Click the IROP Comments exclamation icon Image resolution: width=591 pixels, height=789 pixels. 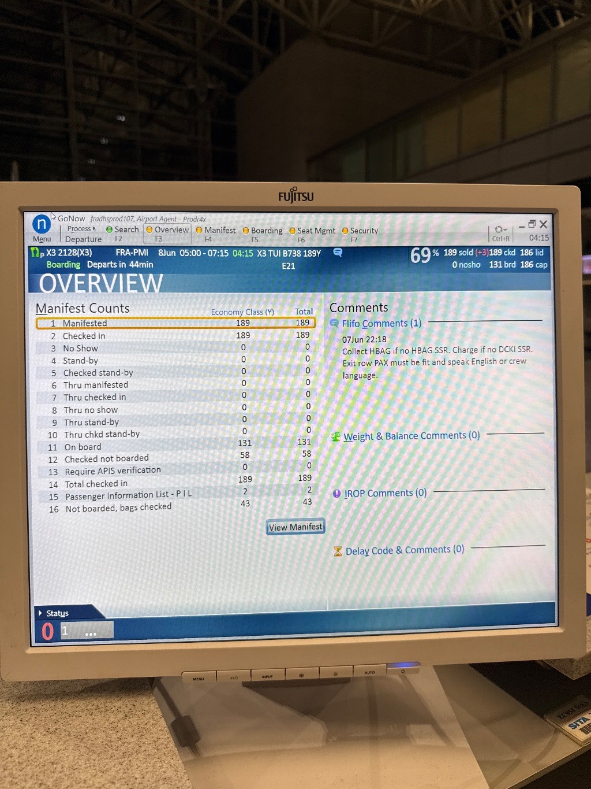click(x=336, y=494)
